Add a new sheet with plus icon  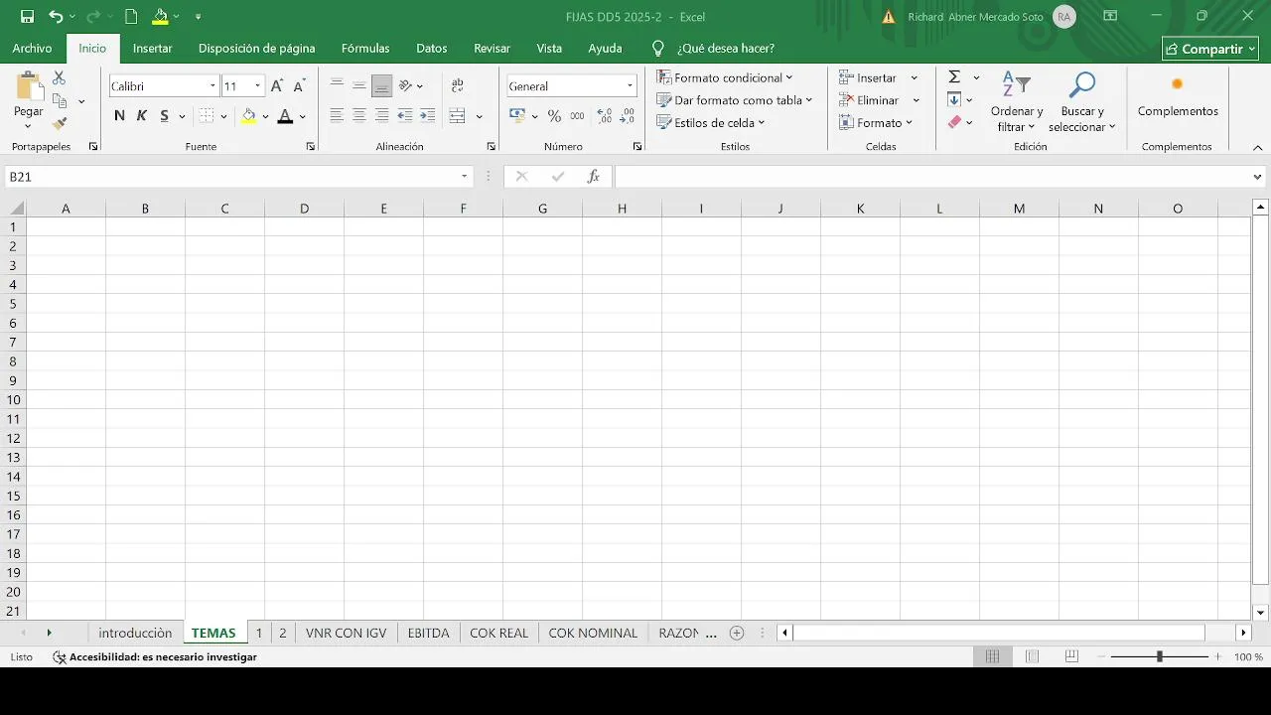click(x=737, y=633)
